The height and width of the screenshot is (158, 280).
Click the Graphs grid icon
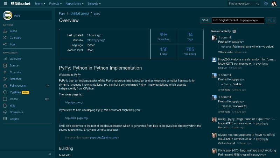pos(5,119)
